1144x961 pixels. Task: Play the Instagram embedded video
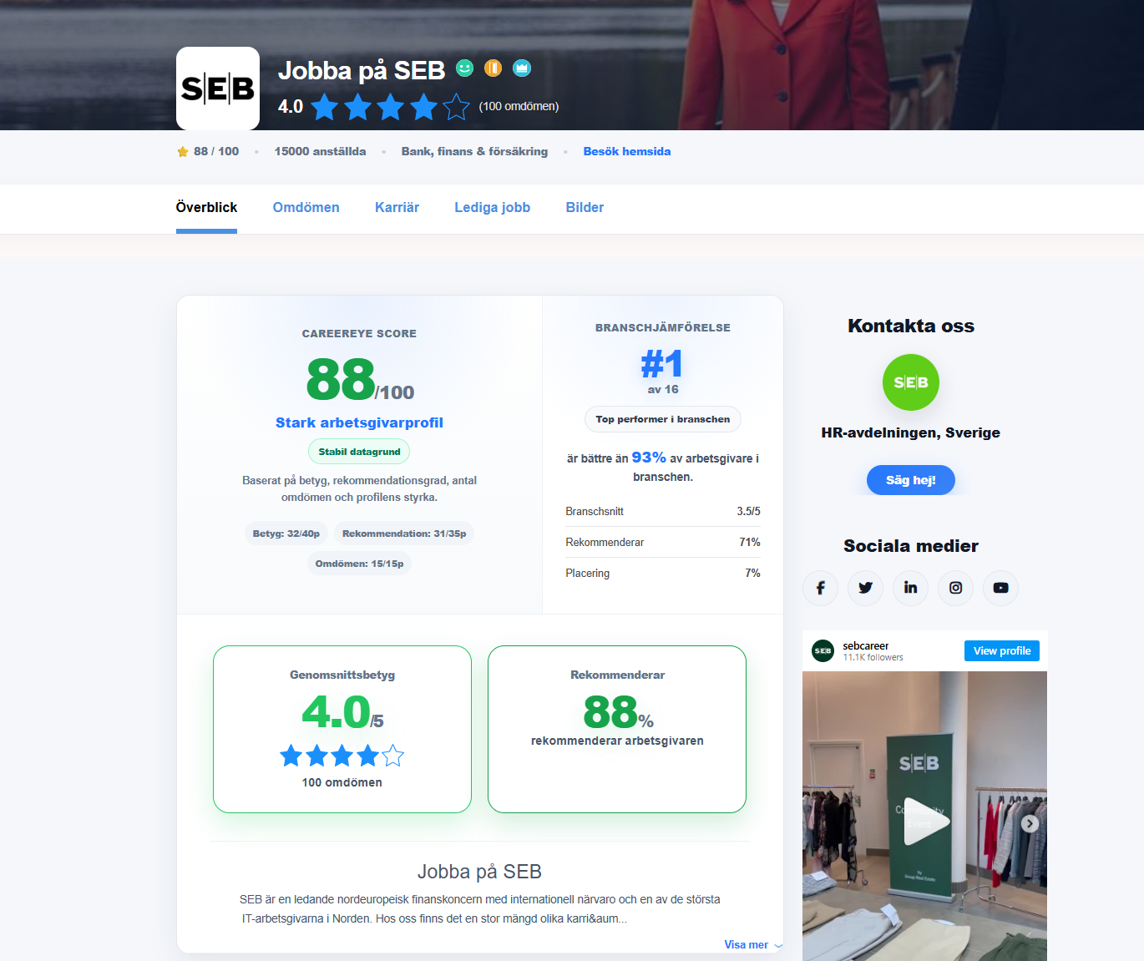coord(925,822)
